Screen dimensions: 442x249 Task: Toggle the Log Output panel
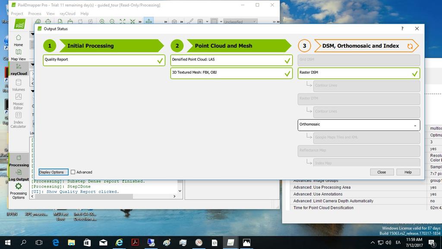19,175
